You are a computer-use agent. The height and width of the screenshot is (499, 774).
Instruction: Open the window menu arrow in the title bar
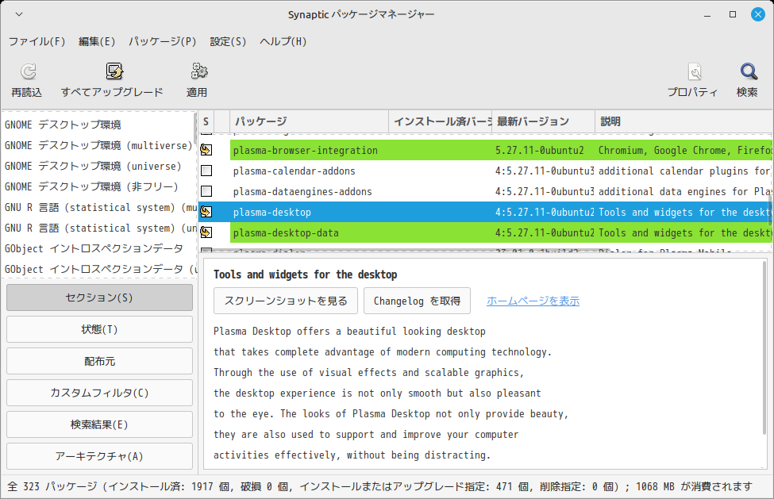pos(19,15)
